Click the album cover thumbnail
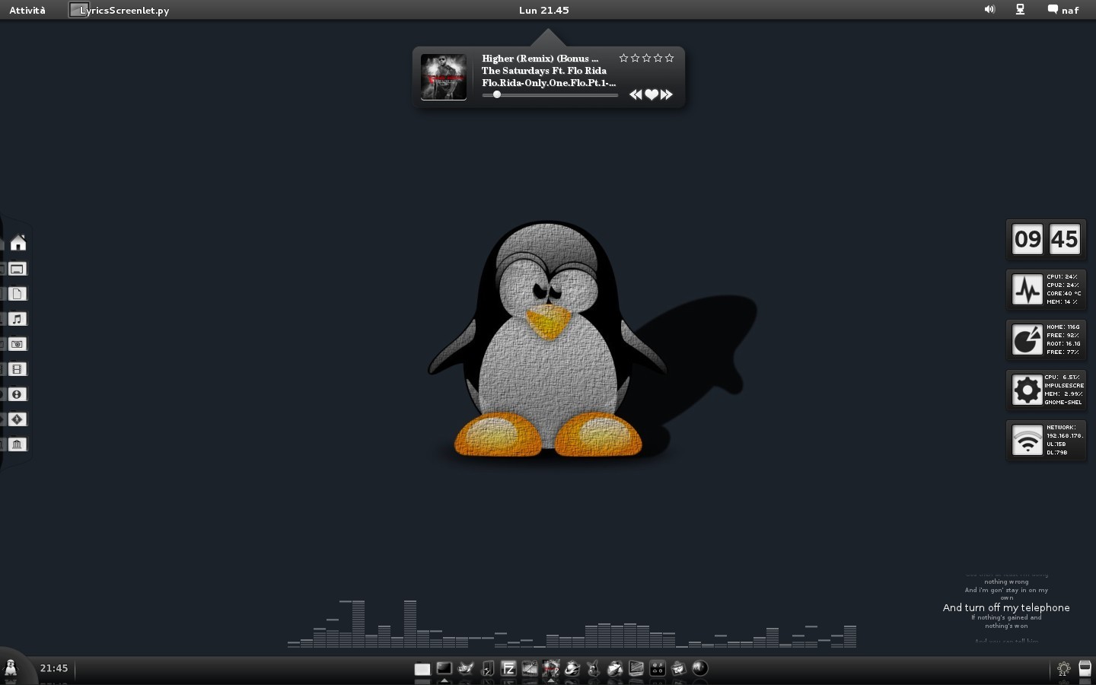This screenshot has width=1096, height=685. click(x=444, y=77)
